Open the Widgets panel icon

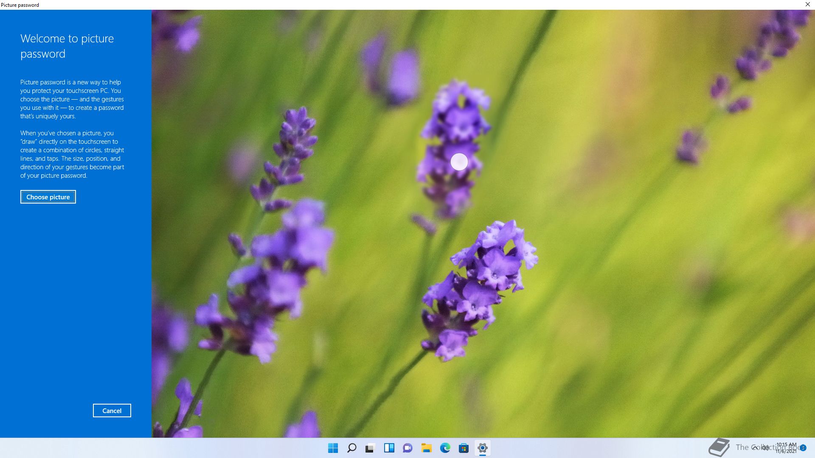point(389,448)
